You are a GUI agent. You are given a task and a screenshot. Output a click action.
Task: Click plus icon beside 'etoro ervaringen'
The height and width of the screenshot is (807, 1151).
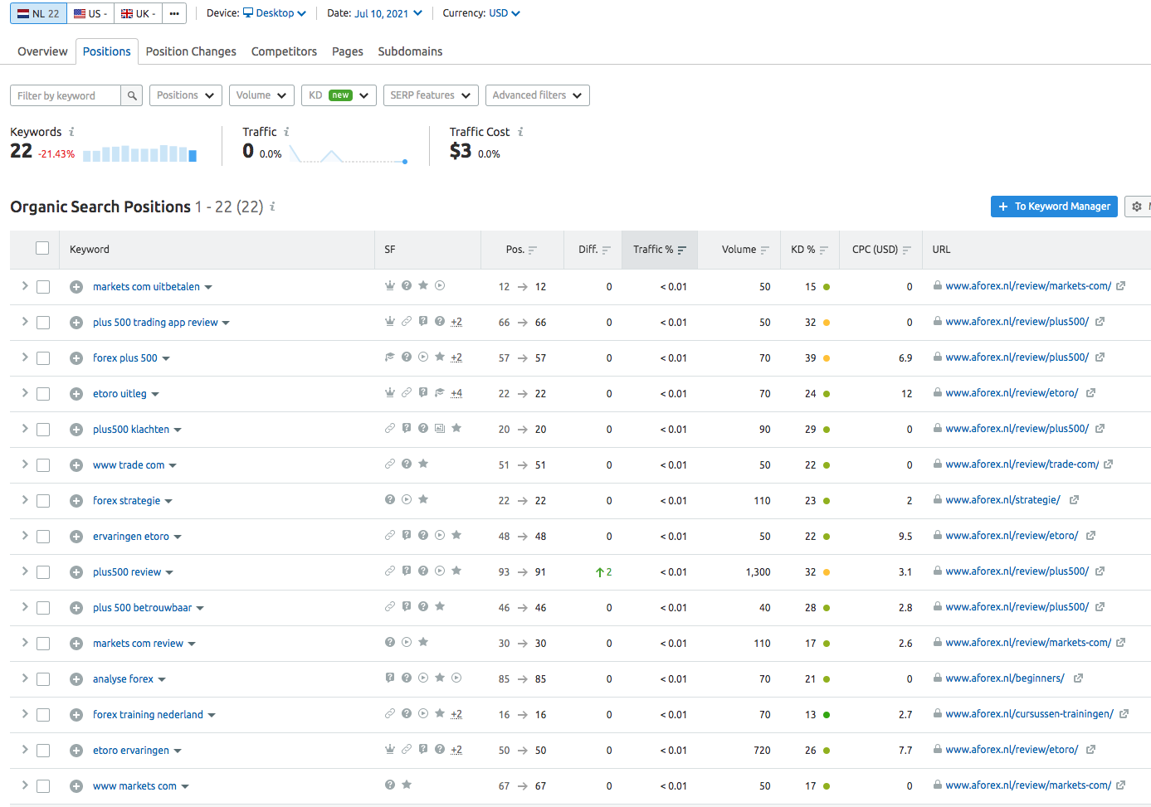pos(76,751)
